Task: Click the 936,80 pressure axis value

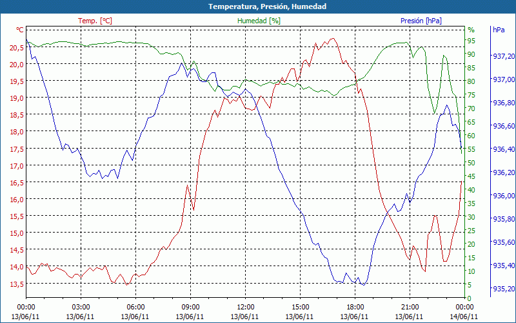Action: tap(504, 103)
